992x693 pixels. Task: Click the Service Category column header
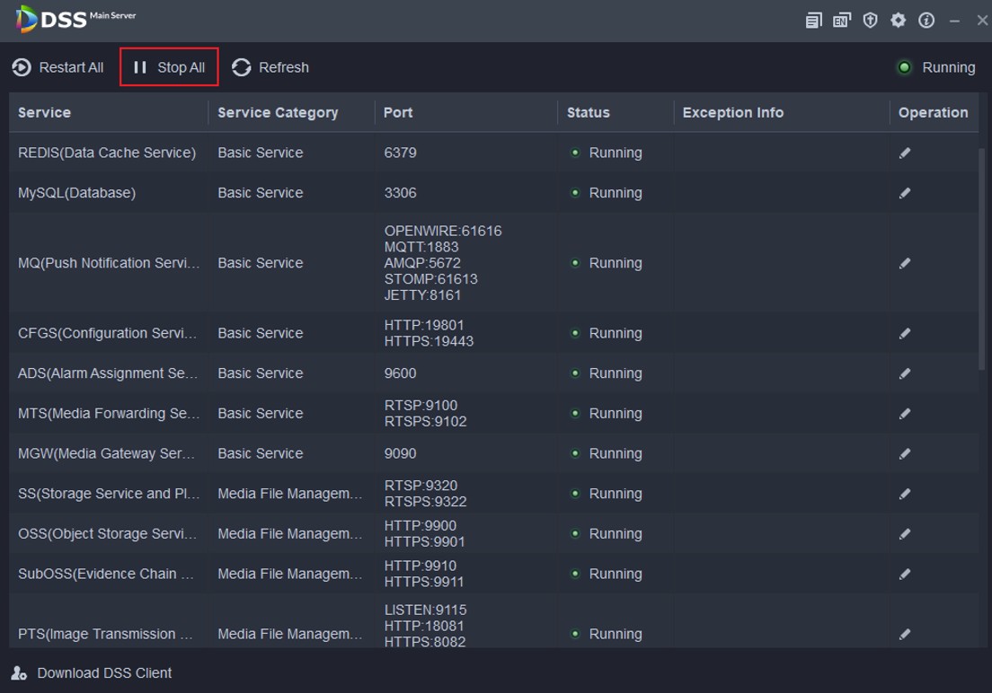[278, 113]
